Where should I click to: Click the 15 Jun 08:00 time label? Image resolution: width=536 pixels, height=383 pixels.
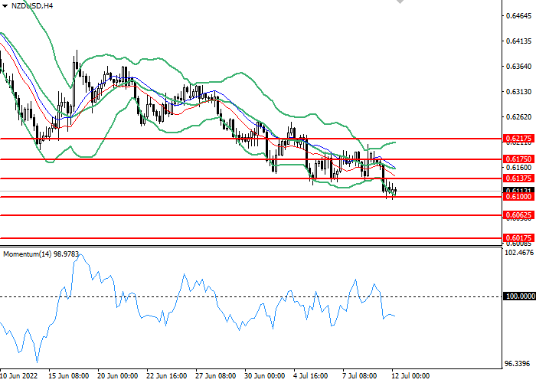[69, 377]
